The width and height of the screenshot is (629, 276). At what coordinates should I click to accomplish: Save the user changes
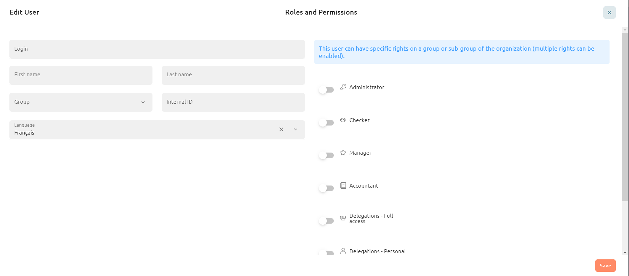click(605, 266)
